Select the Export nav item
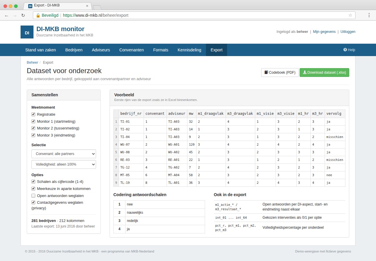Viewport: 376px width, 261px height. click(216, 50)
